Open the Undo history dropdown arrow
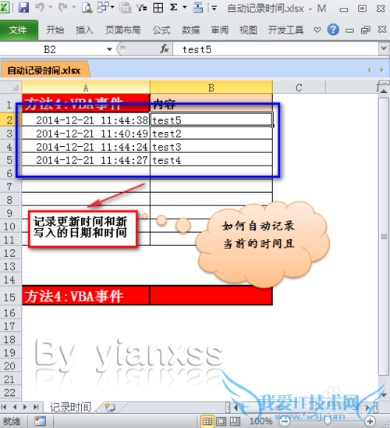Viewport: 390px width, 428px height. 51,8
